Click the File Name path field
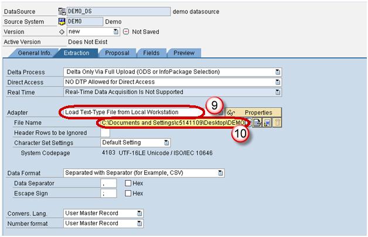The width and height of the screenshot is (368, 237). coord(175,122)
